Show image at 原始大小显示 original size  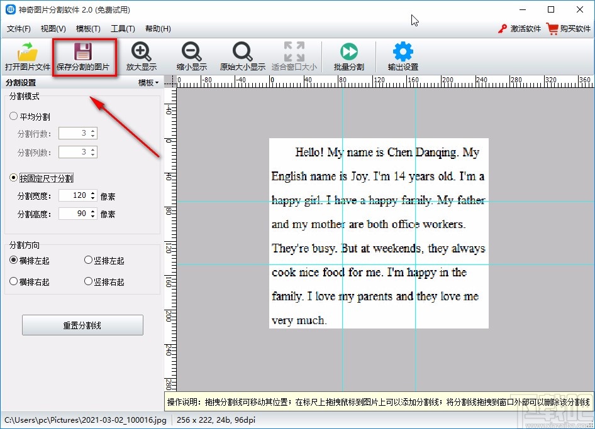(x=242, y=52)
